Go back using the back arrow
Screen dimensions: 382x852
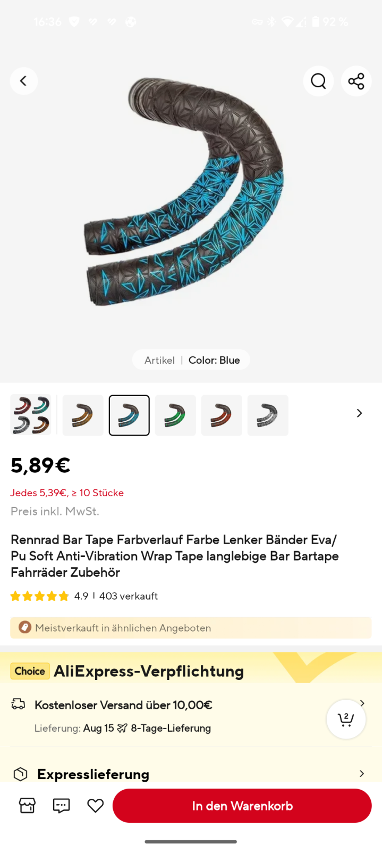click(x=23, y=81)
